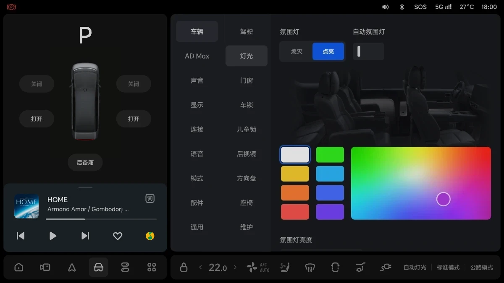
Task: Skip to next track
Action: pos(85,236)
